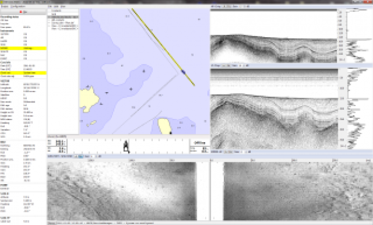Click last icon in middle sonar panel toolbar
The height and width of the screenshot is (225, 373).
[248, 65]
